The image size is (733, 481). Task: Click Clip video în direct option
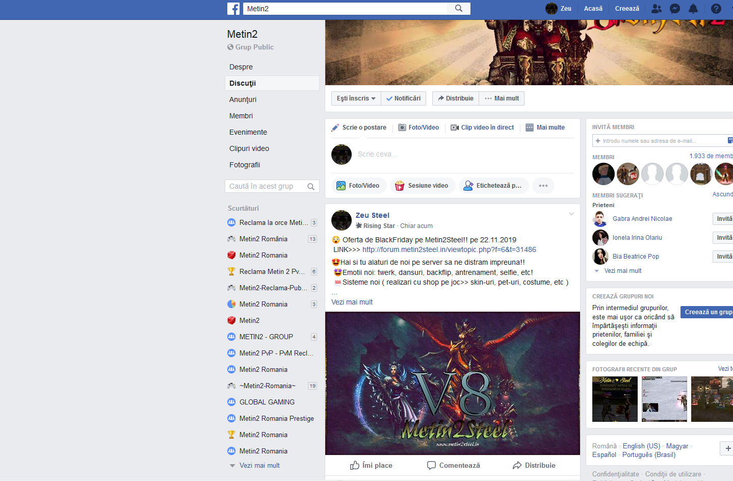(x=482, y=128)
